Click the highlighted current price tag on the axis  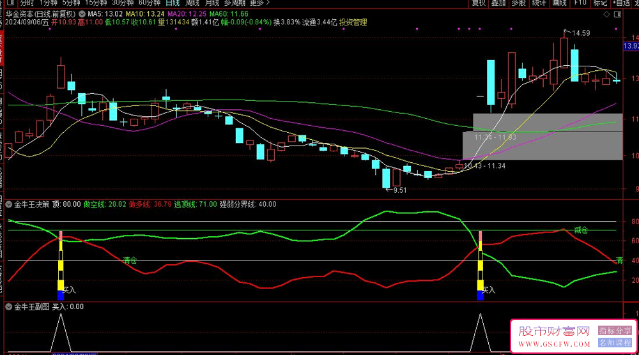tap(631, 47)
